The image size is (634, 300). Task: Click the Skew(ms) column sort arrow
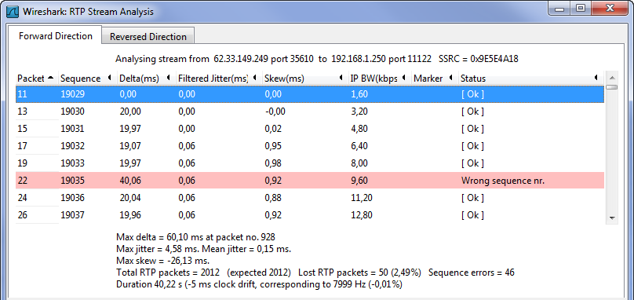point(341,78)
